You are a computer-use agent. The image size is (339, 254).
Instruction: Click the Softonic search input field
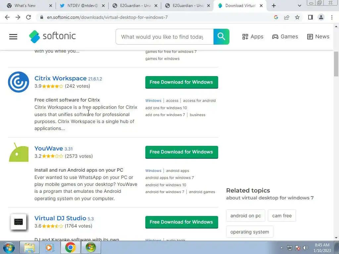coord(165,37)
